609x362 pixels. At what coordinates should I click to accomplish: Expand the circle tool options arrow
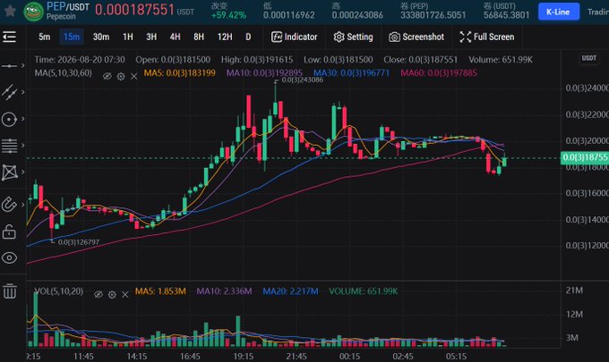[x=23, y=119]
